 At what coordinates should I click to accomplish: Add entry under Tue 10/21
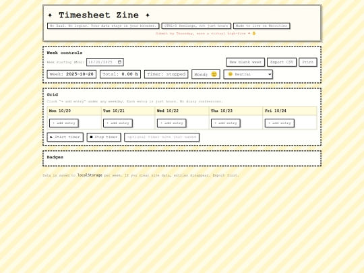(x=118, y=123)
